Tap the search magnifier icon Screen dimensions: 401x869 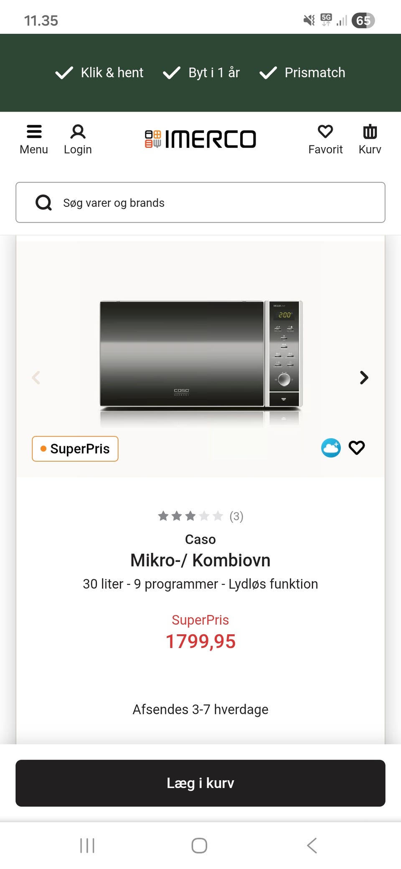coord(43,203)
